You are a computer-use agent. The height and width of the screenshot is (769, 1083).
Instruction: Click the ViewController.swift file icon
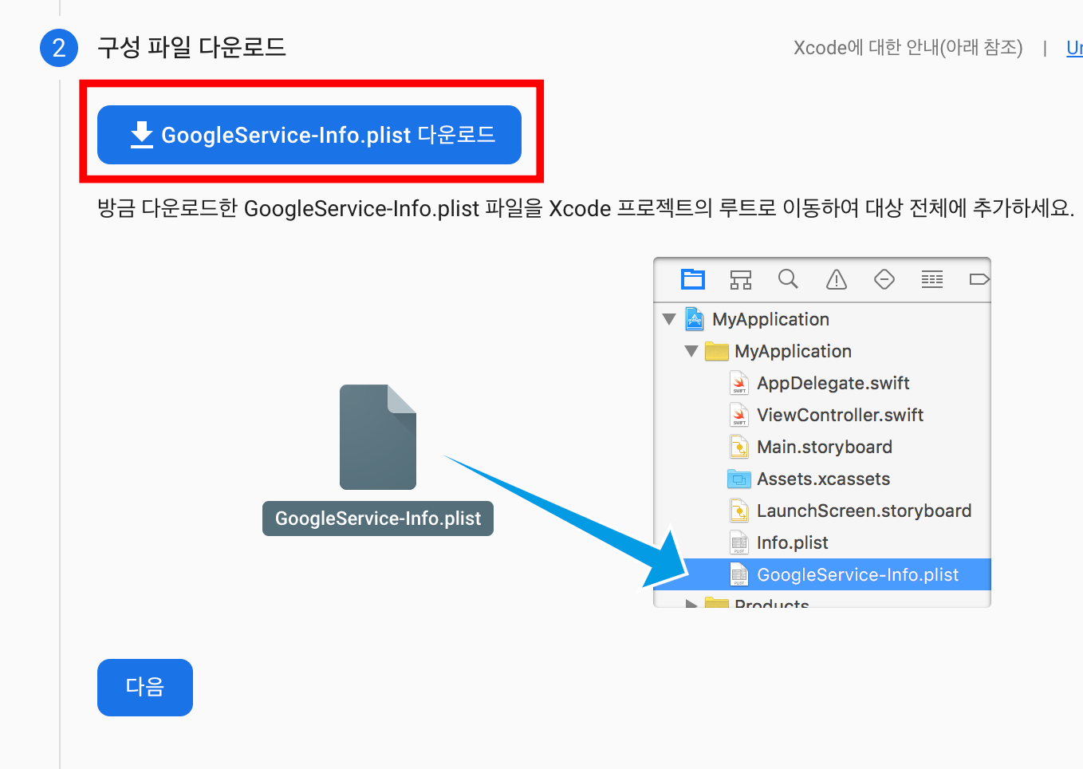click(739, 416)
